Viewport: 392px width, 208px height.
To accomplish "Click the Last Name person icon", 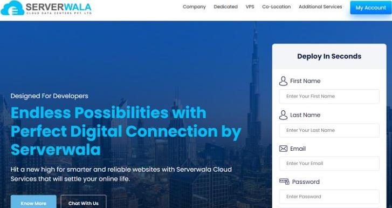I will (x=283, y=115).
